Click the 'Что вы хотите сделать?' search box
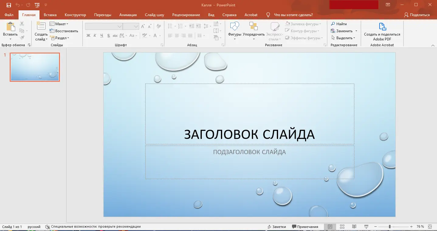437x231 pixels. tap(290, 15)
